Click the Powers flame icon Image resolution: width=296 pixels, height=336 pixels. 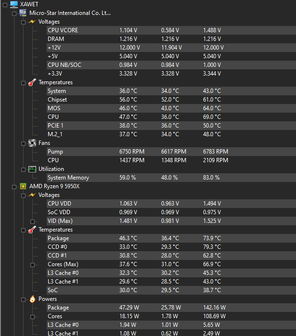click(32, 299)
